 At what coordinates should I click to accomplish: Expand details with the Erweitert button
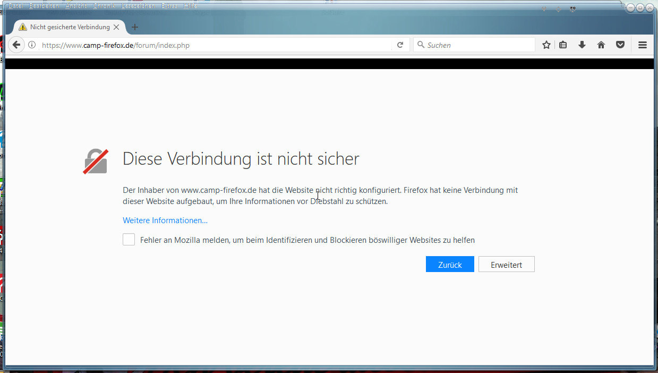[x=506, y=265]
